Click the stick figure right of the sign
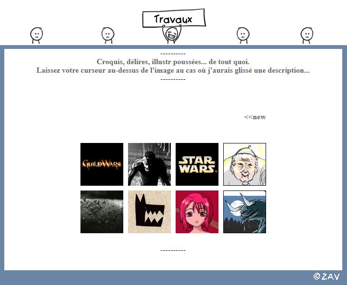Viewport: 347px width, 285px height. [243, 35]
